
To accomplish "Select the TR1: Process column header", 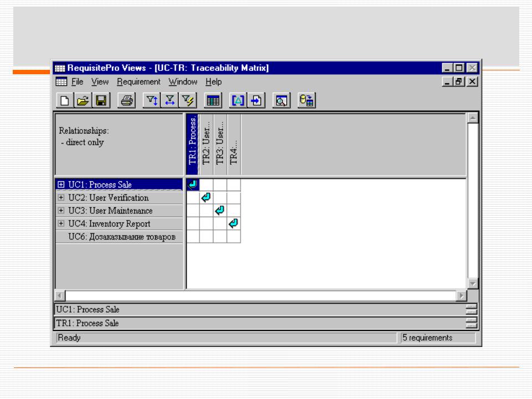I will (192, 145).
